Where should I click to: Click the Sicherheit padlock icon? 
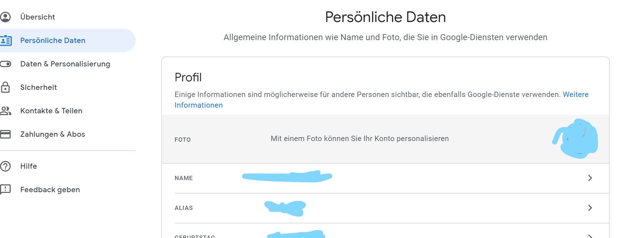point(6,87)
